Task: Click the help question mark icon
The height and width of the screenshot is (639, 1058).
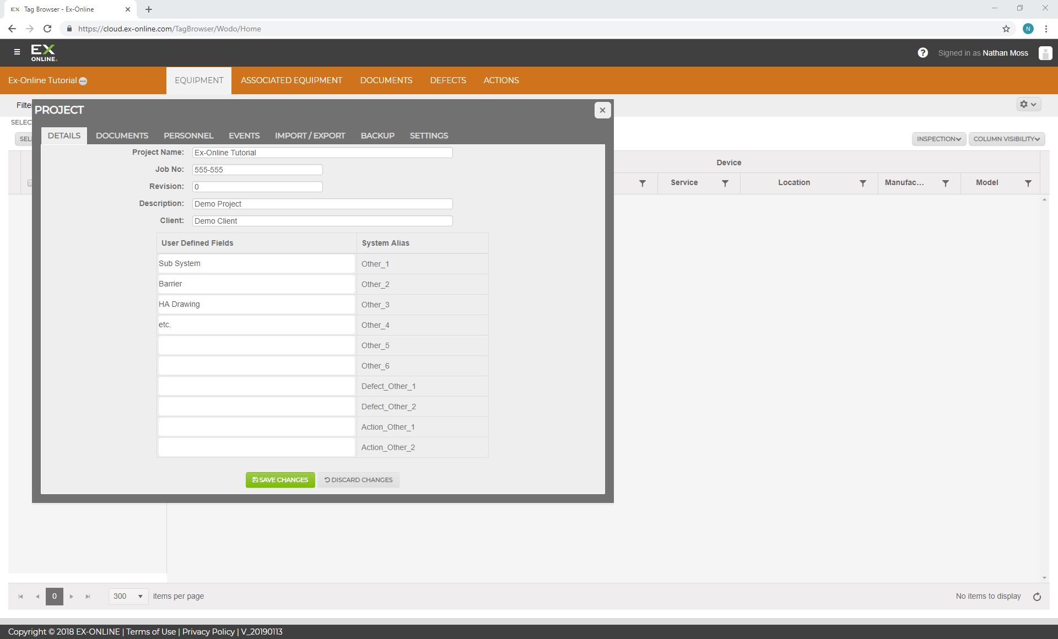Action: tap(922, 53)
